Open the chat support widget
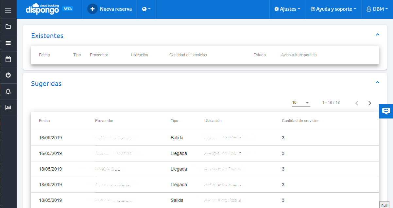Screen dimensions: 393x208 (386, 111)
